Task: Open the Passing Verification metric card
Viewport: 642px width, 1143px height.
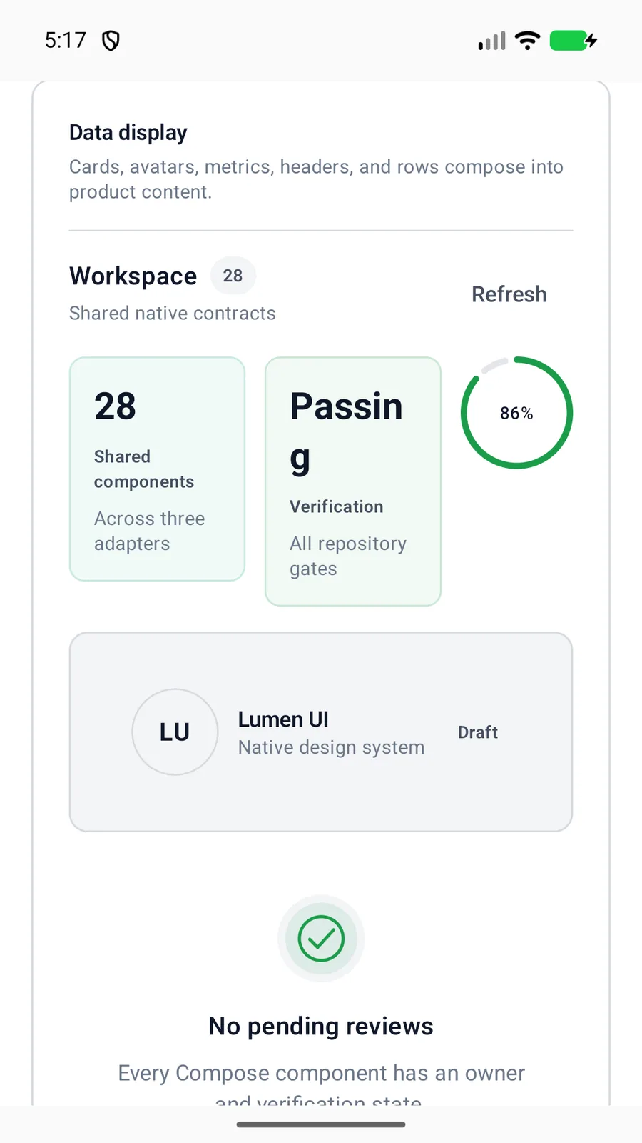Action: 353,481
